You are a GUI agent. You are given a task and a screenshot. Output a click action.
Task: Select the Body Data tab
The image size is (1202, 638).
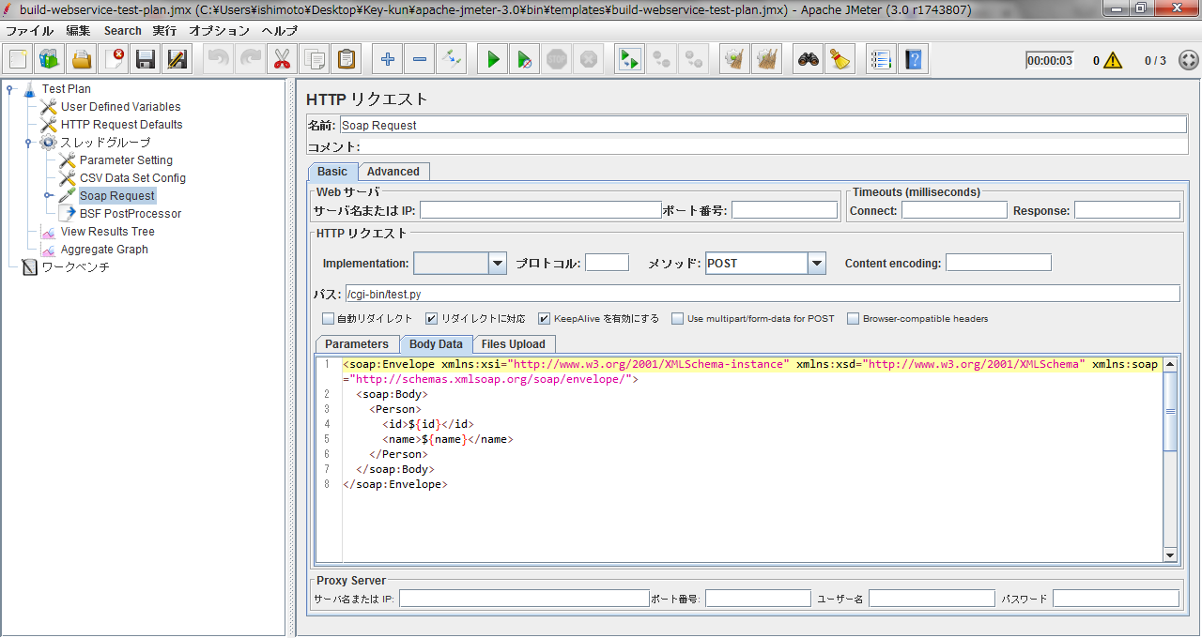[436, 344]
